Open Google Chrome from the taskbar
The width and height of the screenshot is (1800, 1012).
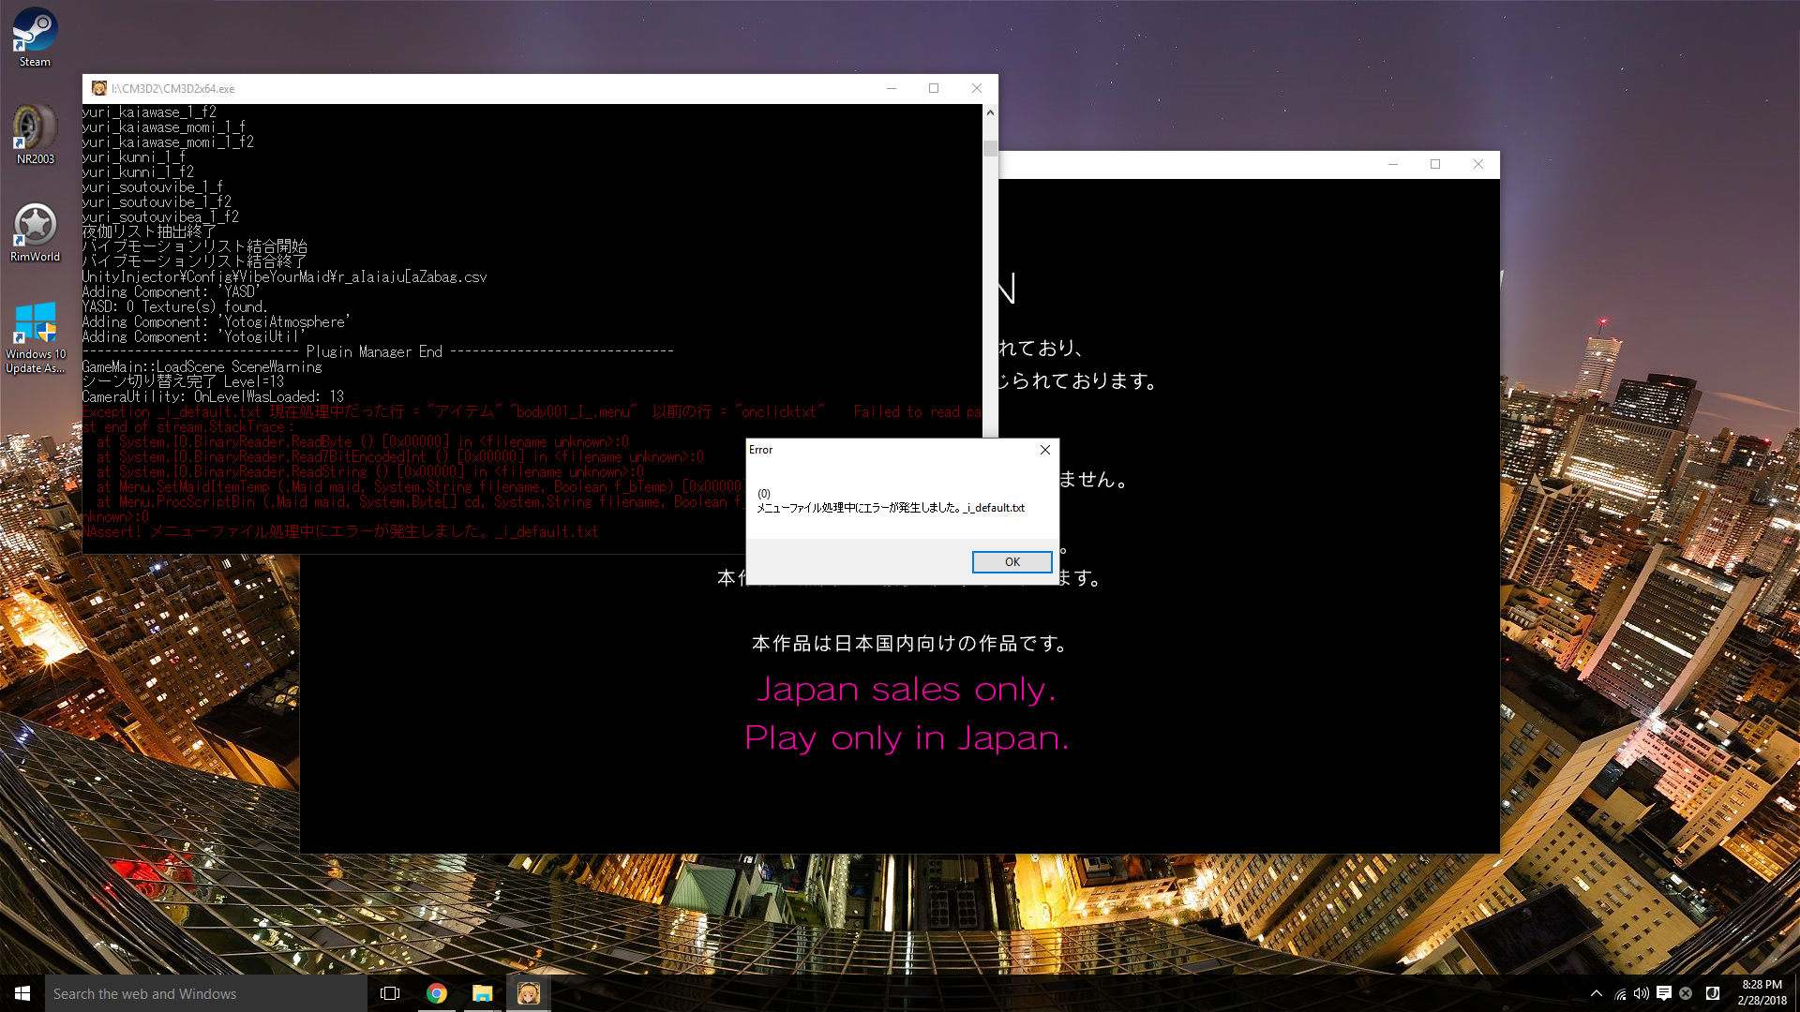pos(437,993)
